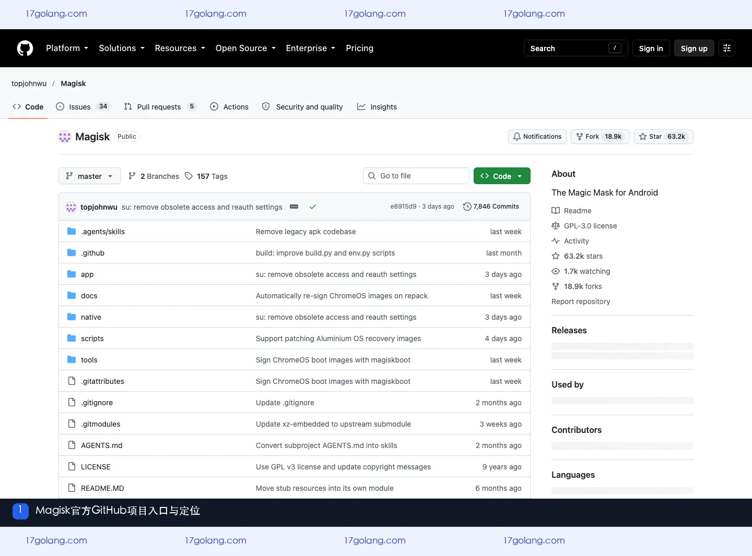Click the tag icon beside 157 Tags
Screen dimensions: 752x556
tap(189, 176)
